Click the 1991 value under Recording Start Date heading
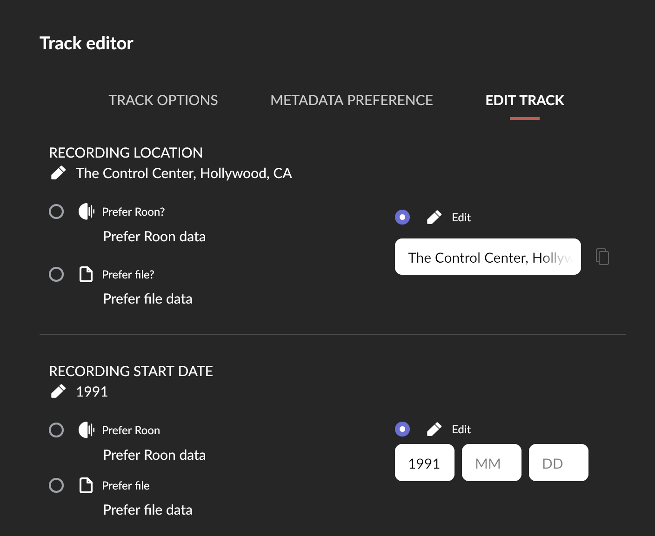655x536 pixels. (x=92, y=392)
